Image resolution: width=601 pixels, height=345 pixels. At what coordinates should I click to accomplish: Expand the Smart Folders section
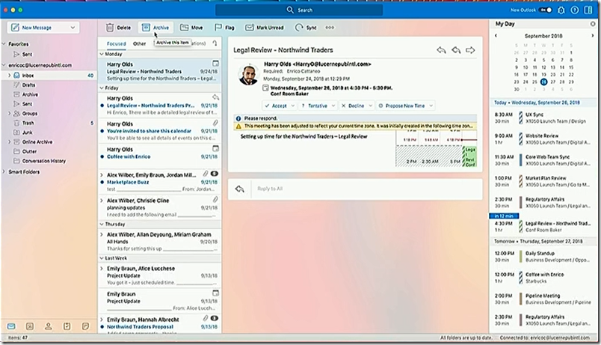pos(4,172)
